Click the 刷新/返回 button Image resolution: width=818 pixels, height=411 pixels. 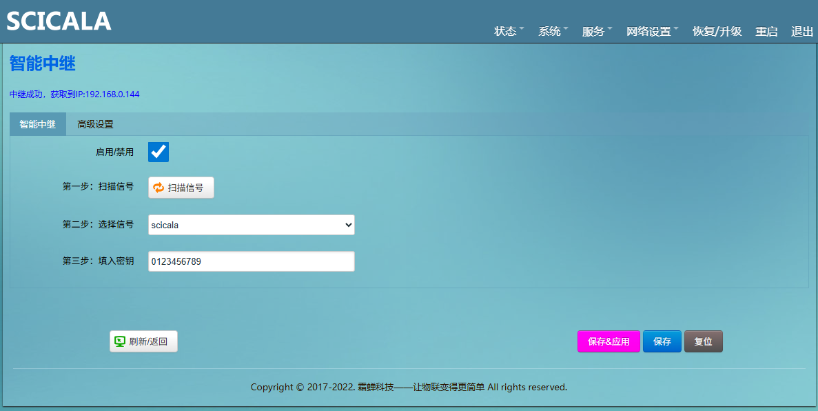pos(143,341)
